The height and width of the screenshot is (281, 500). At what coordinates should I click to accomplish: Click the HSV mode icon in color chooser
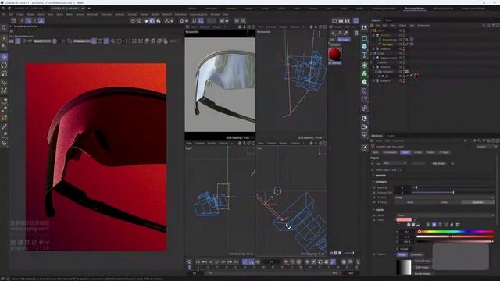pos(434,225)
